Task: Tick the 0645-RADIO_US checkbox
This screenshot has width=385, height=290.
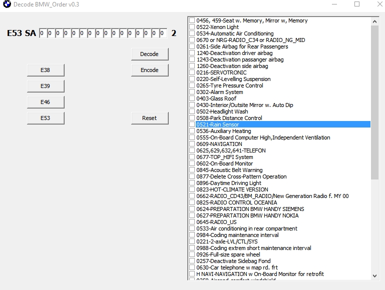Action: (x=192, y=222)
